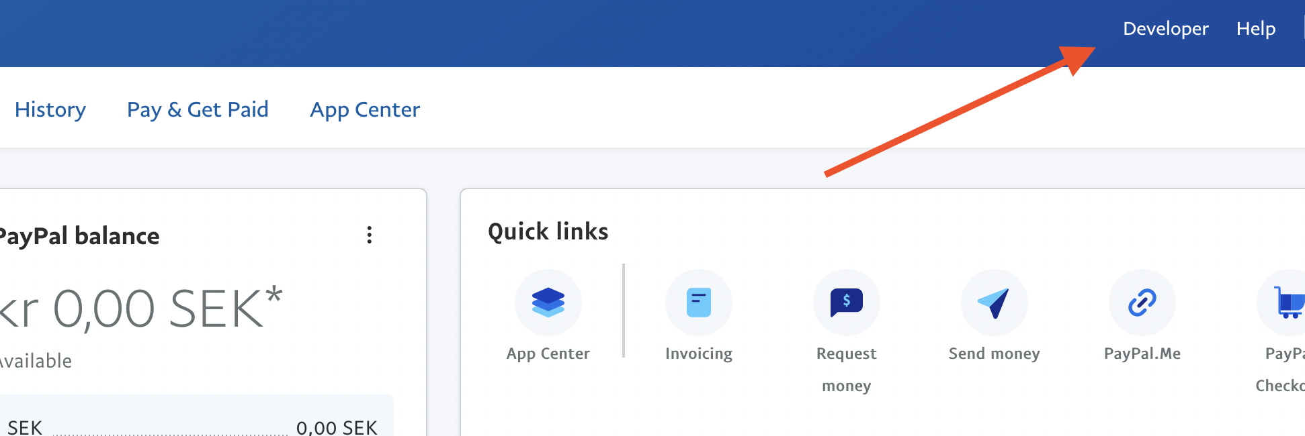Go to App Center navigation tab

tap(365, 109)
